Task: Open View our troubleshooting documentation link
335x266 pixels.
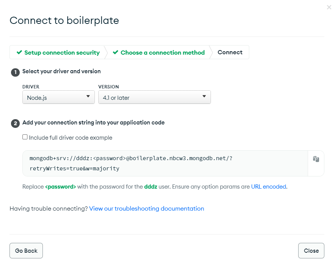Action: (146, 209)
